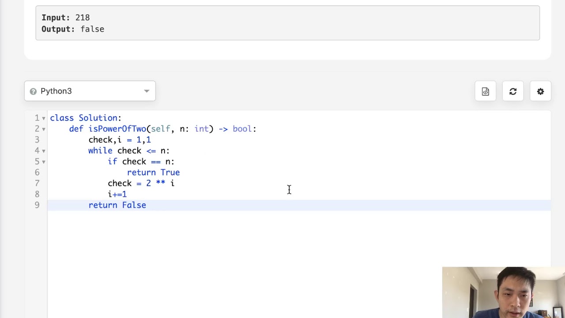
Task: Click line number 9 in the gutter
Action: point(37,205)
